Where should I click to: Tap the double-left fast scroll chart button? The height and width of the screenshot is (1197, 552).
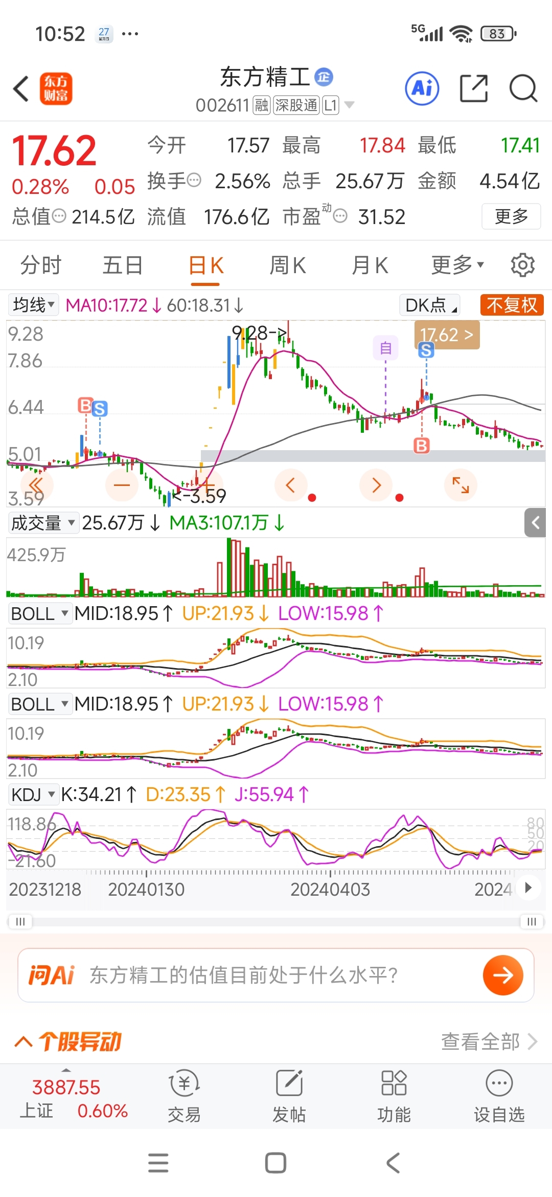pyautogui.click(x=36, y=484)
